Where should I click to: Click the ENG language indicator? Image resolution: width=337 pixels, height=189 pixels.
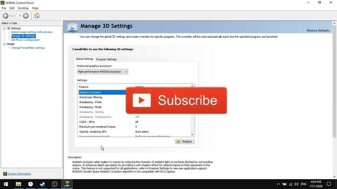pyautogui.click(x=303, y=184)
